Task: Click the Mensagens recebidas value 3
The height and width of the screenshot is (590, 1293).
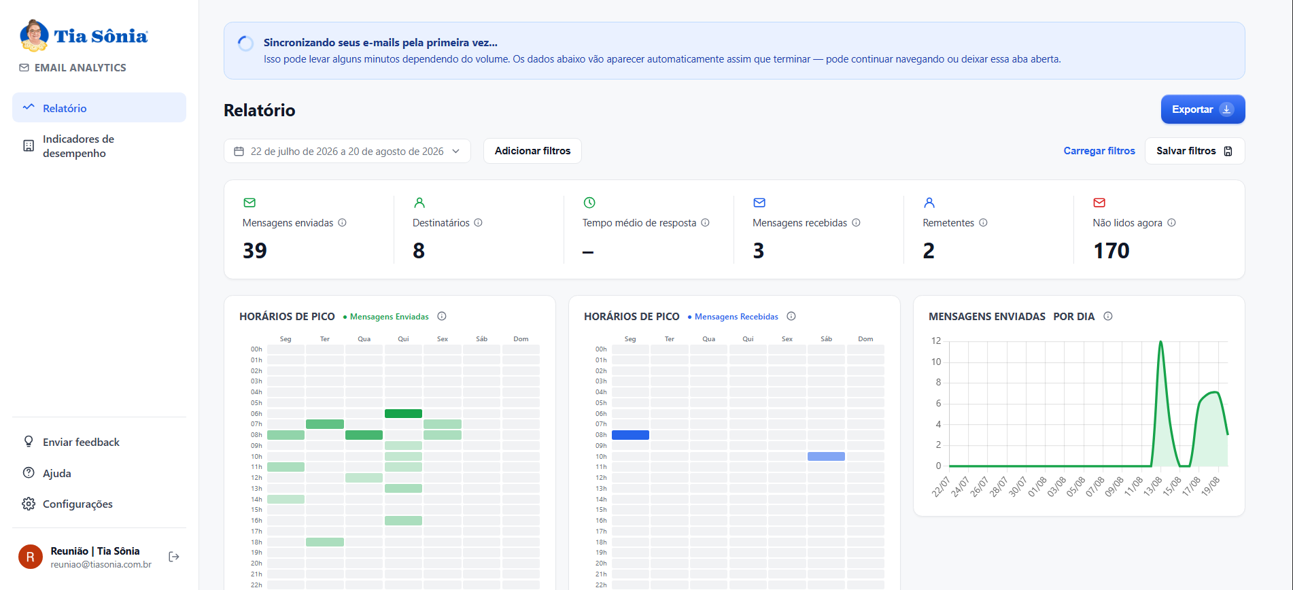Action: coord(759,251)
